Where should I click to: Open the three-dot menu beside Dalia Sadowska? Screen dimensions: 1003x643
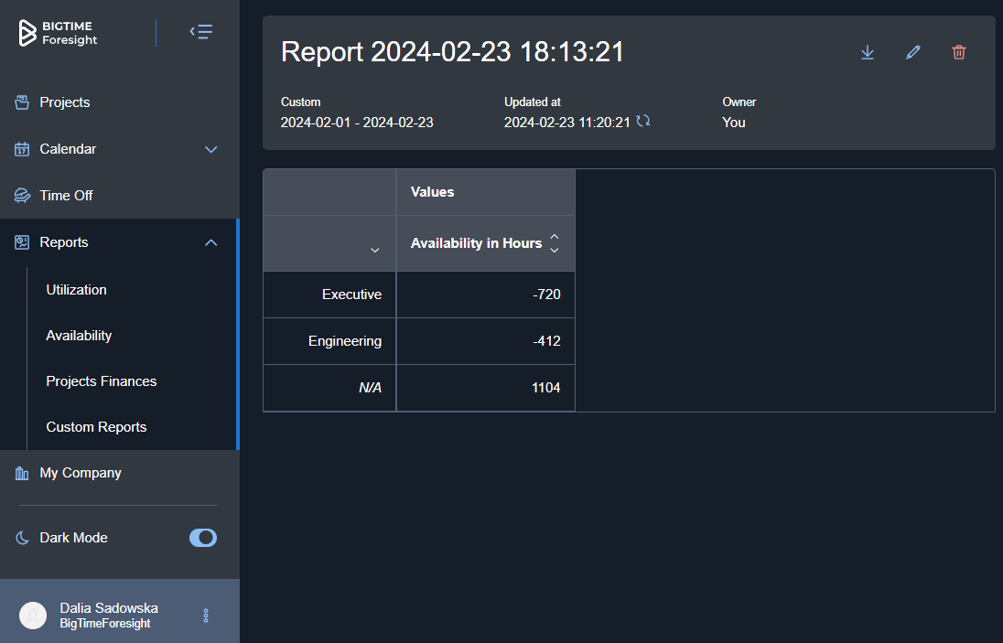tap(206, 616)
